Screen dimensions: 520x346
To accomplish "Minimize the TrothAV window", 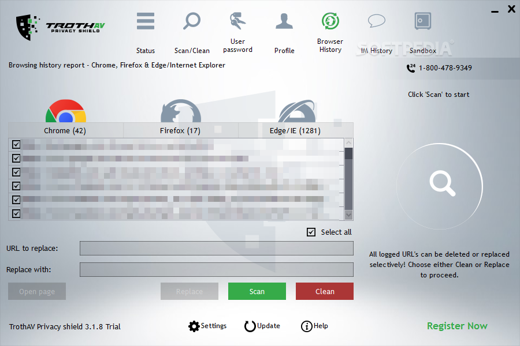I will pyautogui.click(x=495, y=12).
